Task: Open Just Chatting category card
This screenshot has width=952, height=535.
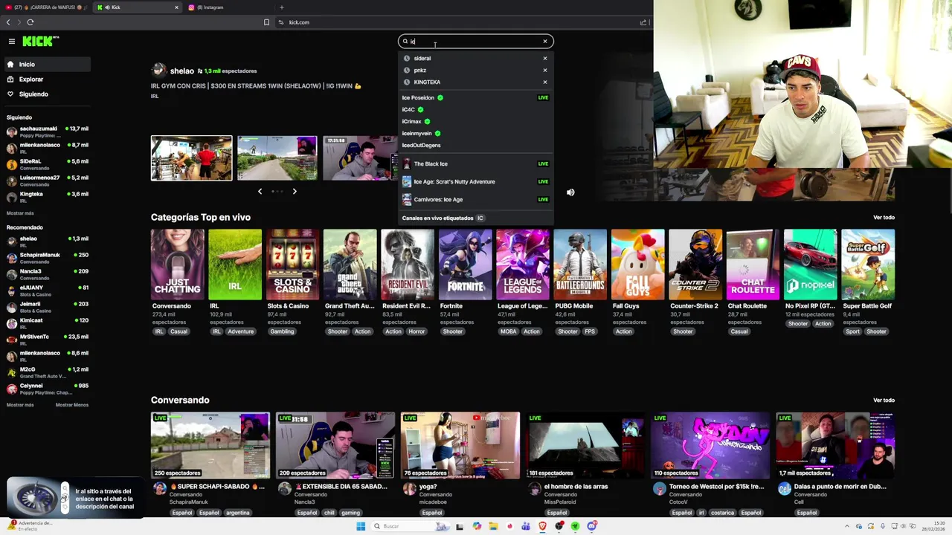Action: 177,265
